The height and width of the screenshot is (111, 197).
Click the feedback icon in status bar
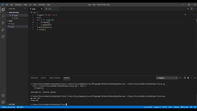pyautogui.click(x=191, y=107)
